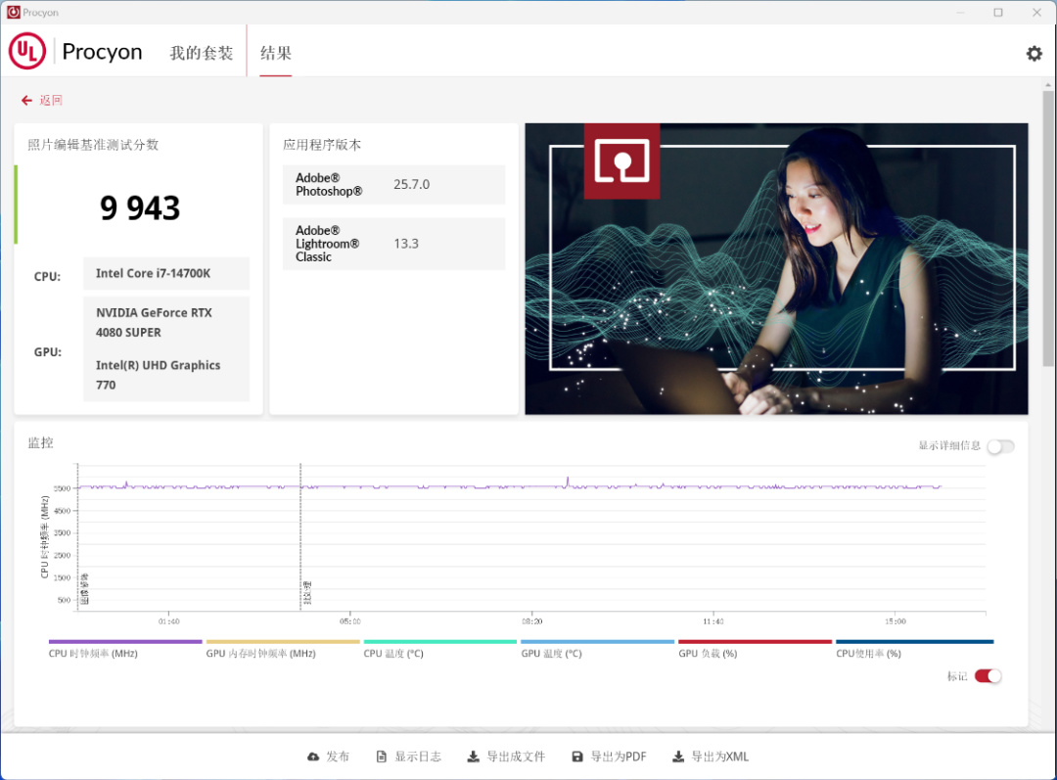Click the show log document icon
Screen dimensions: 1057x780
(381, 757)
